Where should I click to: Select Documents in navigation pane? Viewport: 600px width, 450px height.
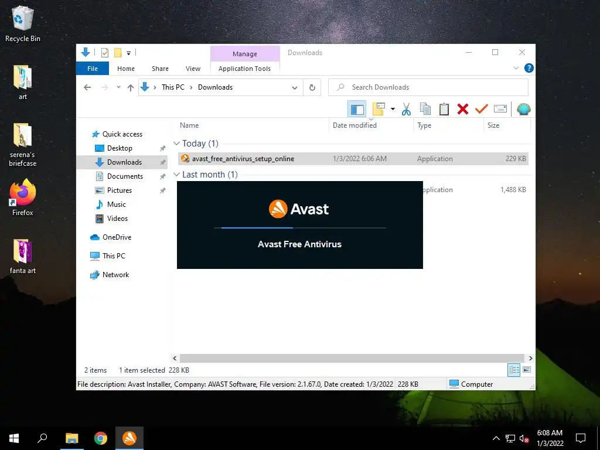[x=119, y=176]
